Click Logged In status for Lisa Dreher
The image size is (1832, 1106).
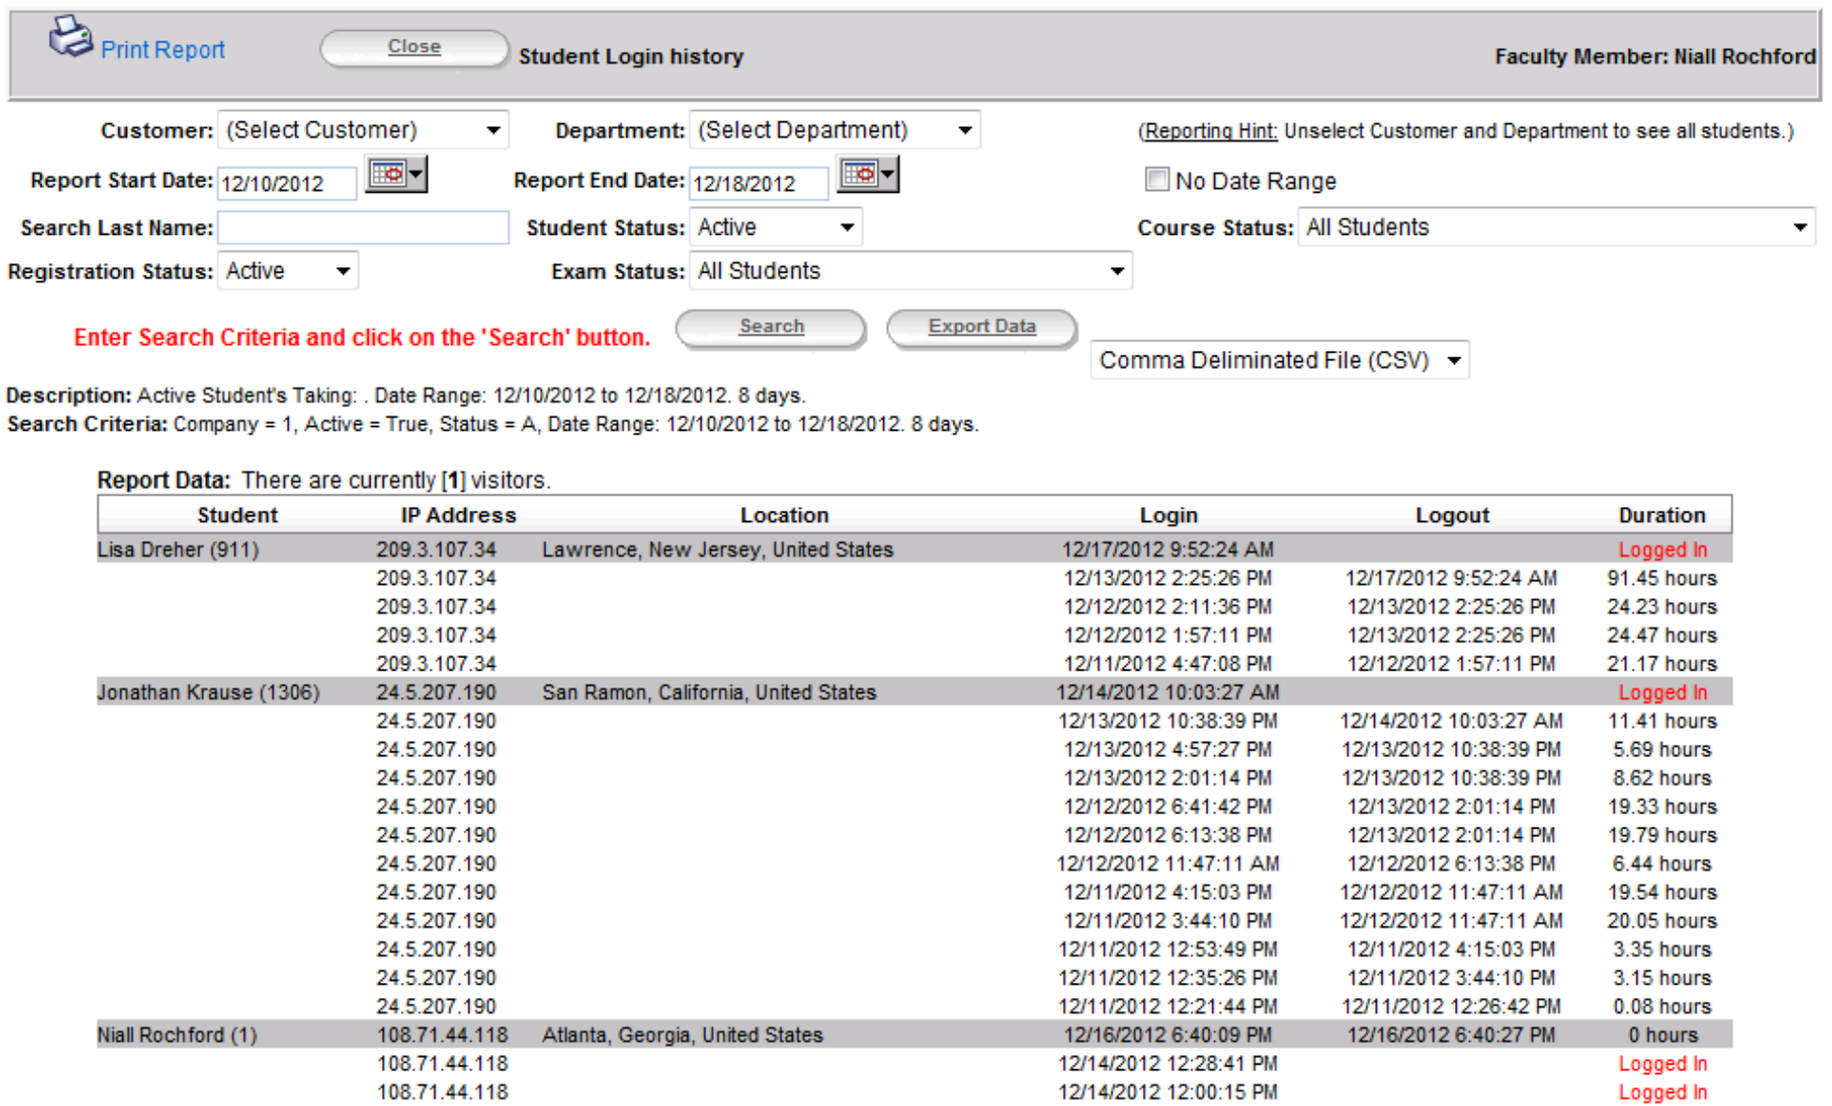1662,549
